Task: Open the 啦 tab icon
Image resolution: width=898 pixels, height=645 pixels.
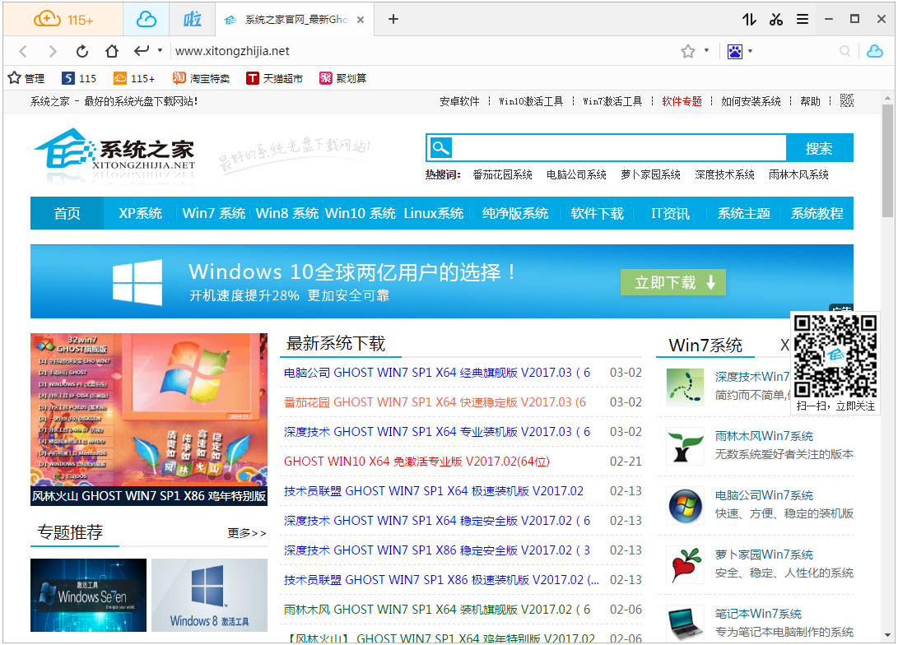Action: click(x=193, y=20)
